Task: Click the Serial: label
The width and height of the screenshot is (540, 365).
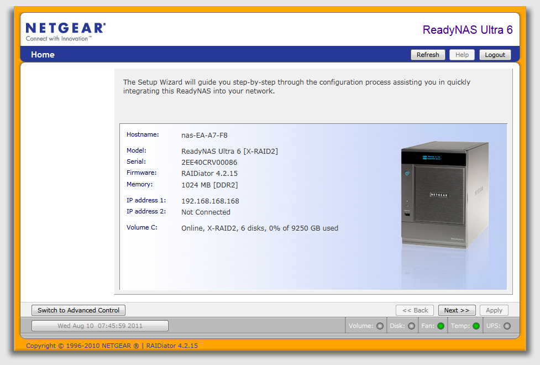Action: click(x=136, y=161)
